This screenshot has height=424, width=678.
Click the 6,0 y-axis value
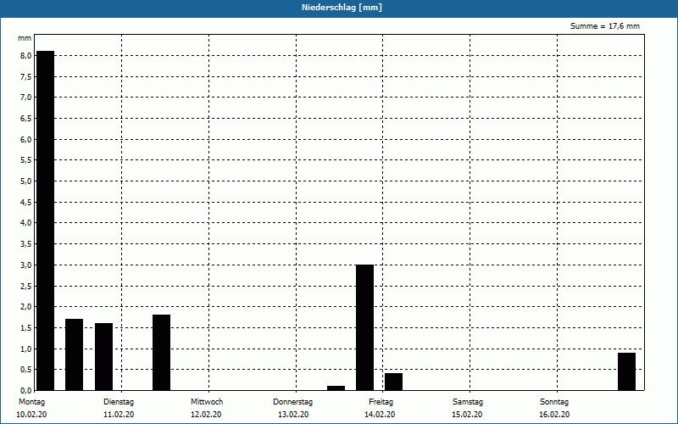tap(25, 139)
